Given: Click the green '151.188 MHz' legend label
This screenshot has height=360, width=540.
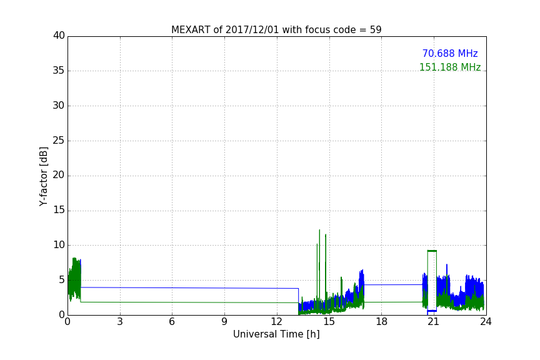Looking at the screenshot, I should point(450,67).
